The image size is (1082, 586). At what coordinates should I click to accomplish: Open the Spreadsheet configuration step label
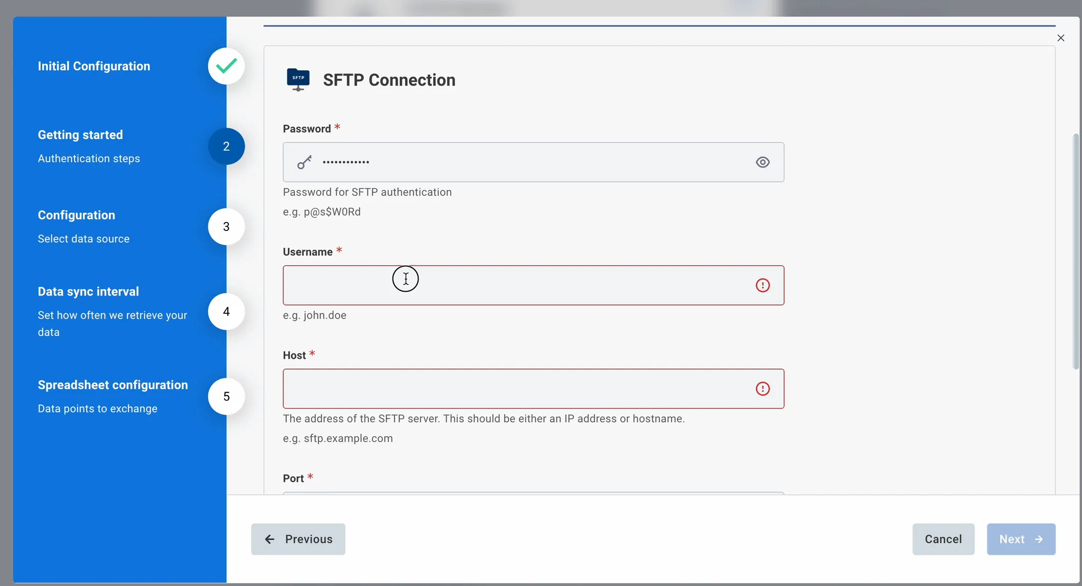pos(113,385)
